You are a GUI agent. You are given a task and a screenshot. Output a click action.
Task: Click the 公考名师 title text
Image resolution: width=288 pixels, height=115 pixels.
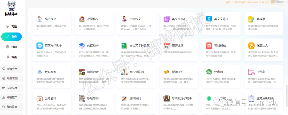(50, 98)
